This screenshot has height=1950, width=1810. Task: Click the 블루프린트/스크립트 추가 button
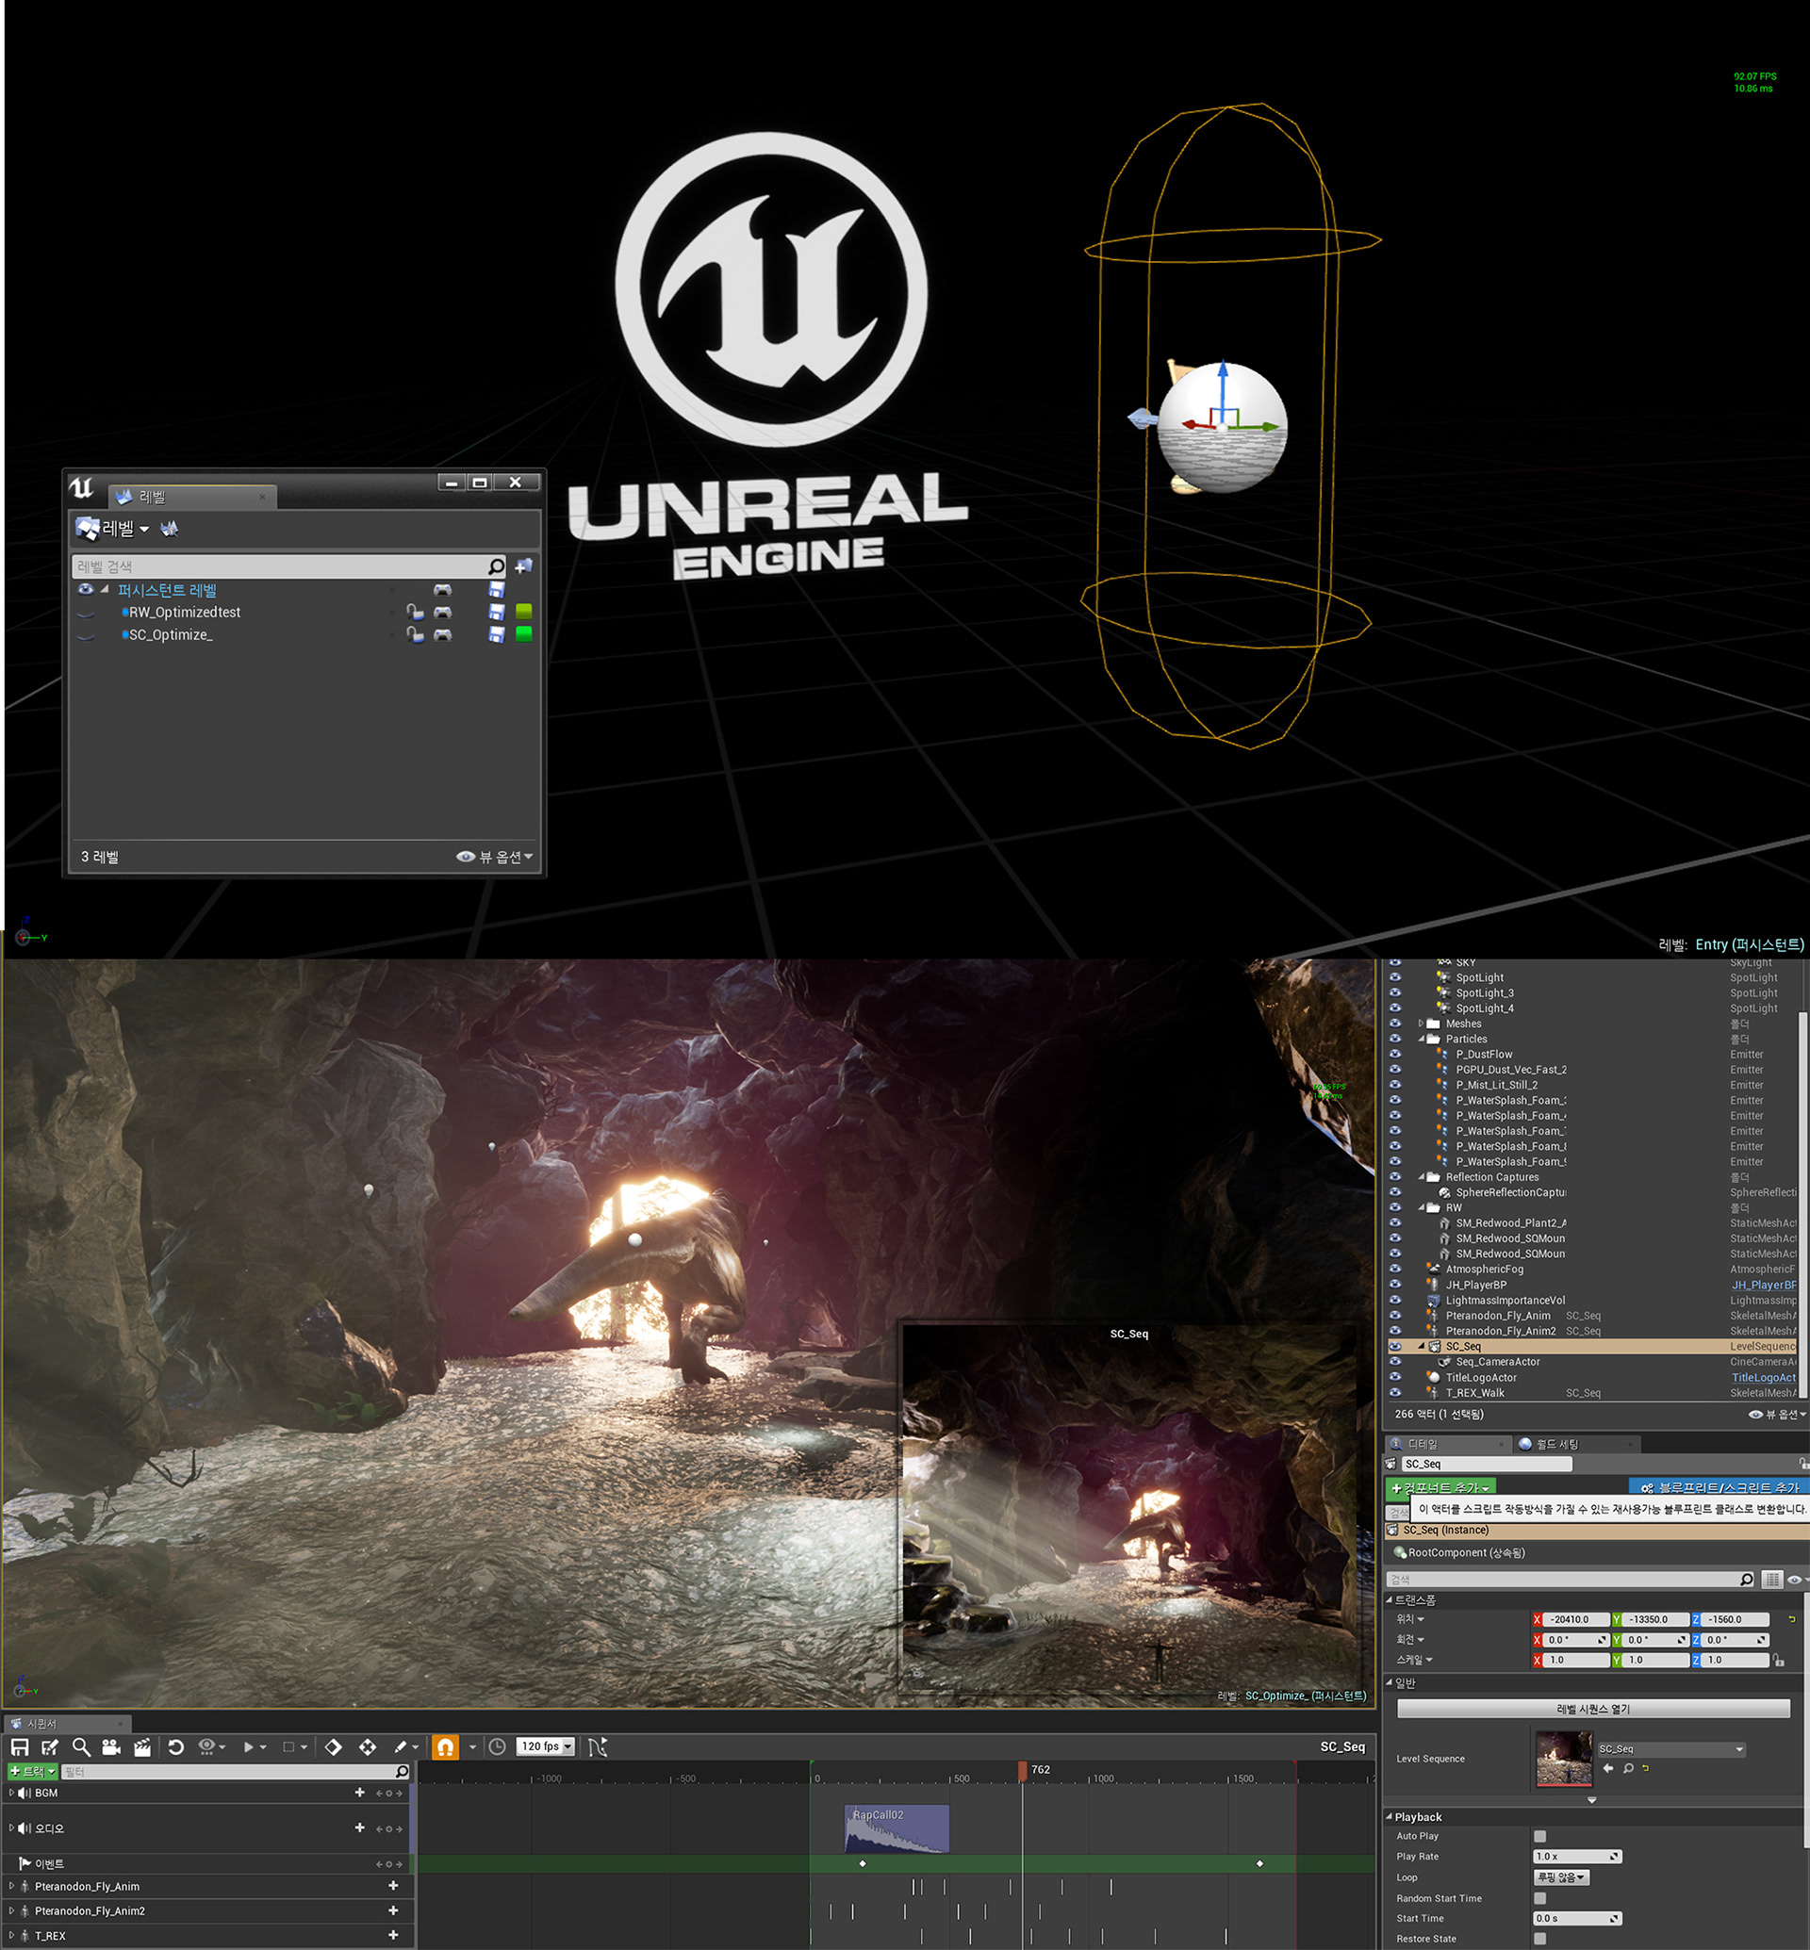[x=1719, y=1488]
